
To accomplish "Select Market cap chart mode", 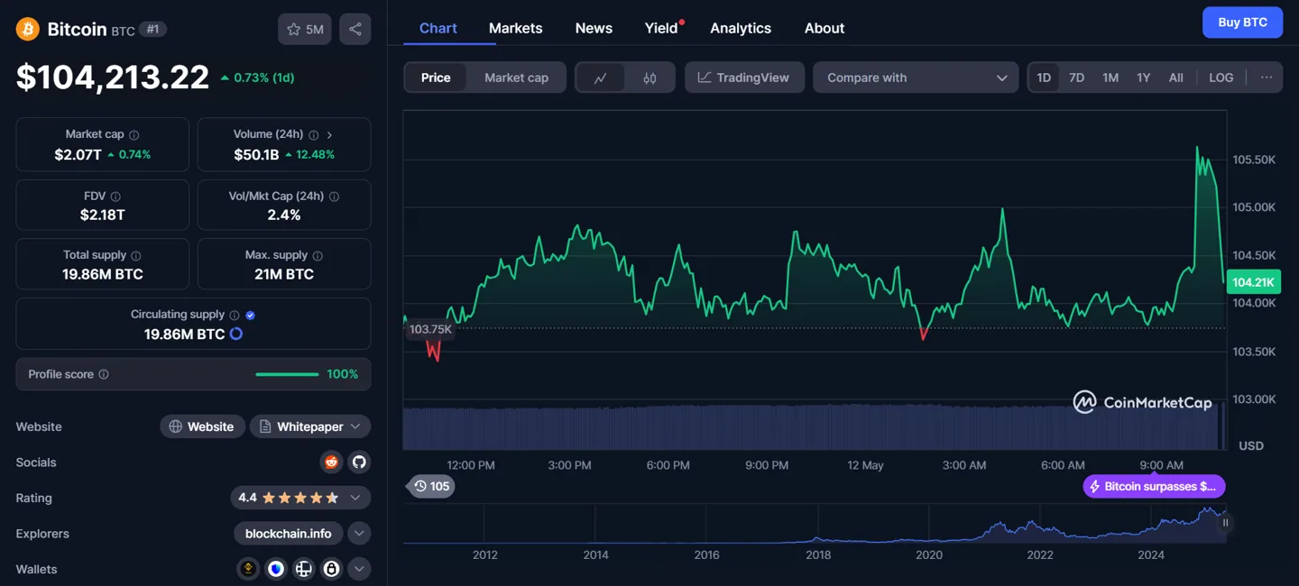I will (x=516, y=78).
